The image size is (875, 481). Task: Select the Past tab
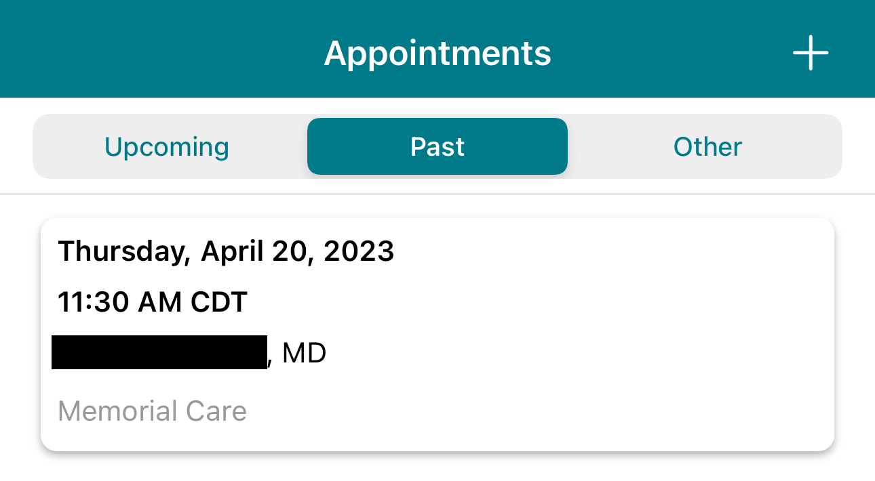click(437, 147)
